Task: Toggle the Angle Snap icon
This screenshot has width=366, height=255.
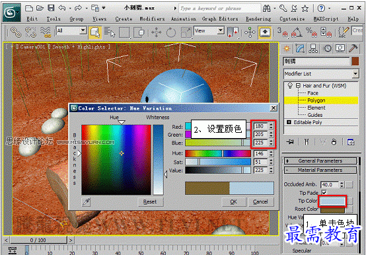Action: [x=297, y=32]
